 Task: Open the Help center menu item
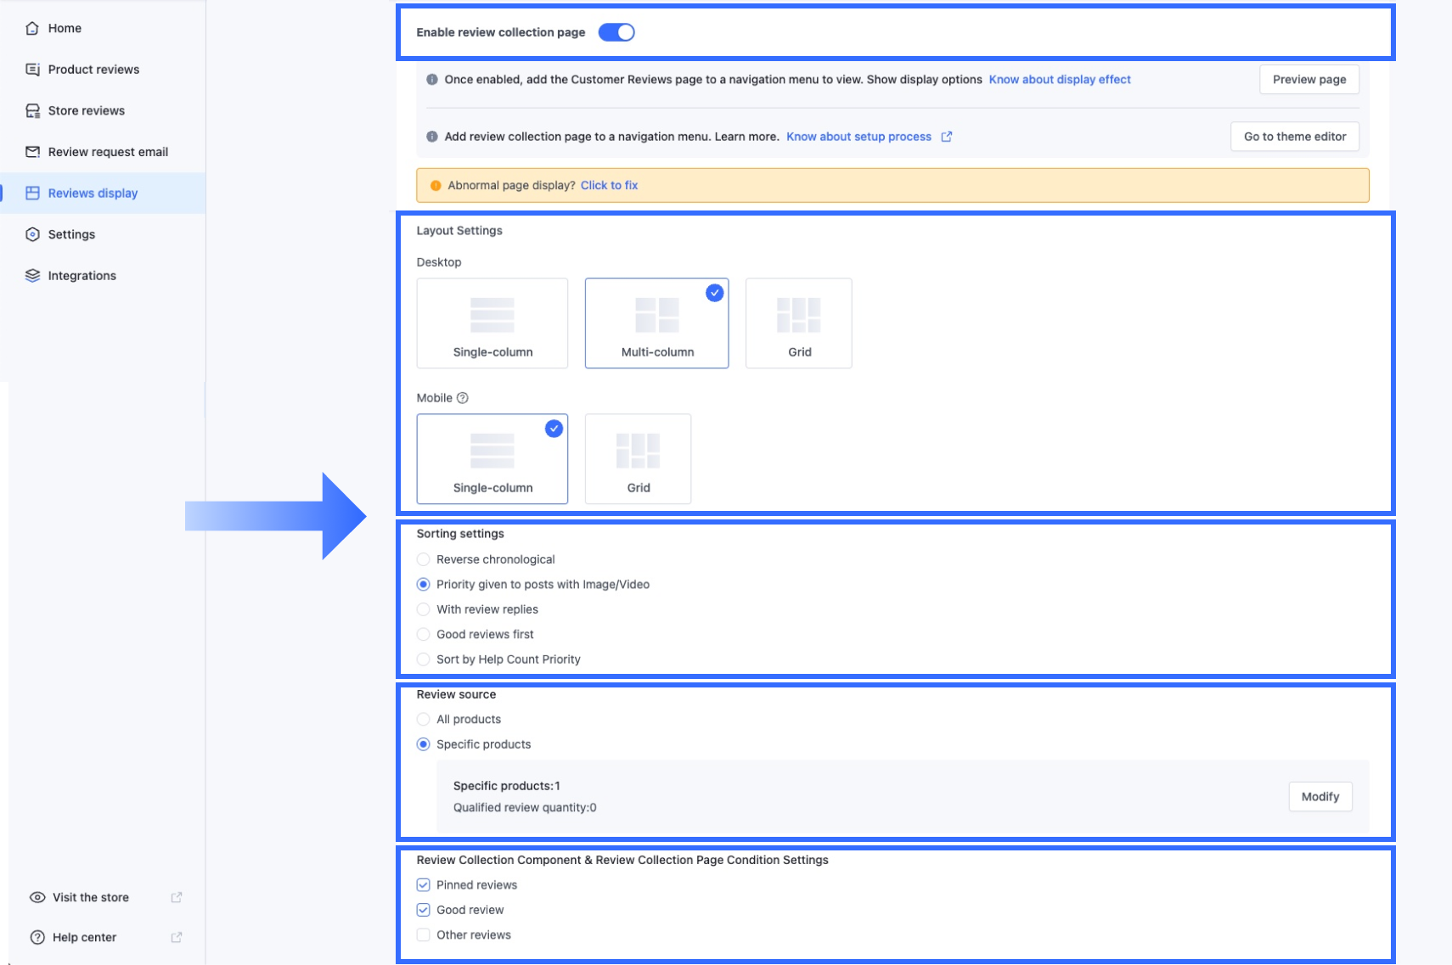[84, 937]
